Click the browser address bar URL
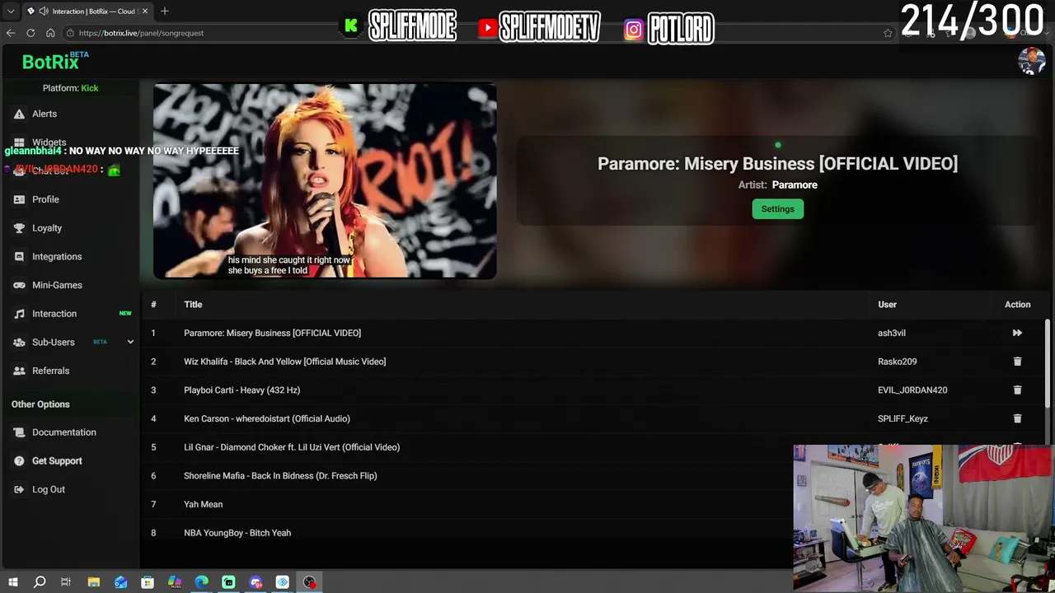This screenshot has width=1055, height=593. click(x=141, y=33)
